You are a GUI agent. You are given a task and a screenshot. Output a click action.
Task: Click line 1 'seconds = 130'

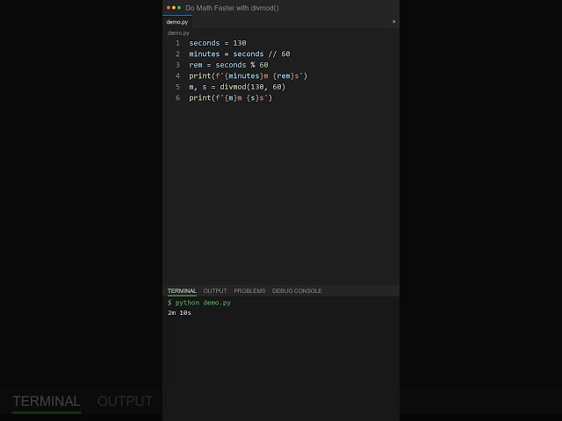pos(218,43)
